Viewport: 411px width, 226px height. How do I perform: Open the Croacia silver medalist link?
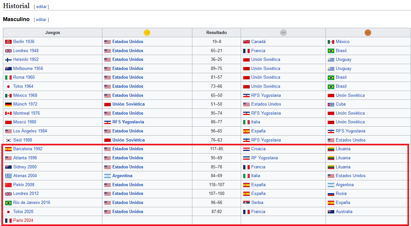click(258, 149)
